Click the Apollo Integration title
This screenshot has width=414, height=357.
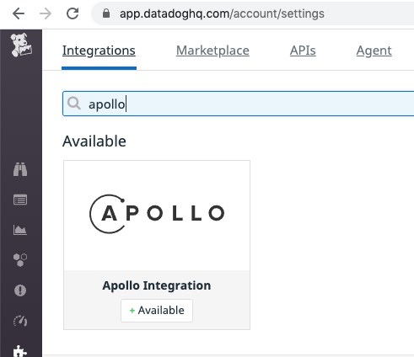pos(157,285)
